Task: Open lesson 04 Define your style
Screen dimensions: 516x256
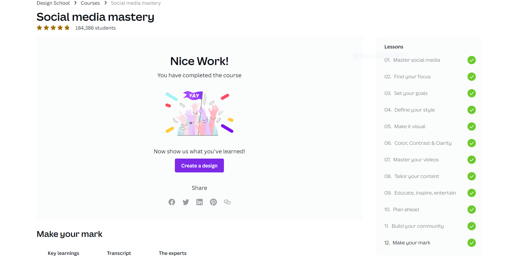Action: [x=410, y=110]
